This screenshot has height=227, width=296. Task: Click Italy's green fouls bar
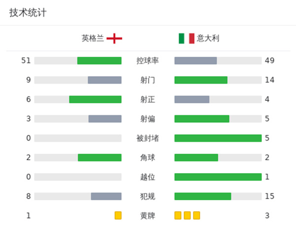coord(203,196)
